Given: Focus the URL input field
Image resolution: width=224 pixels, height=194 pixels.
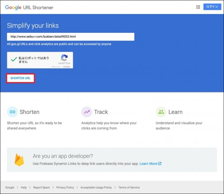Looking at the screenshot, I should [x=70, y=37].
